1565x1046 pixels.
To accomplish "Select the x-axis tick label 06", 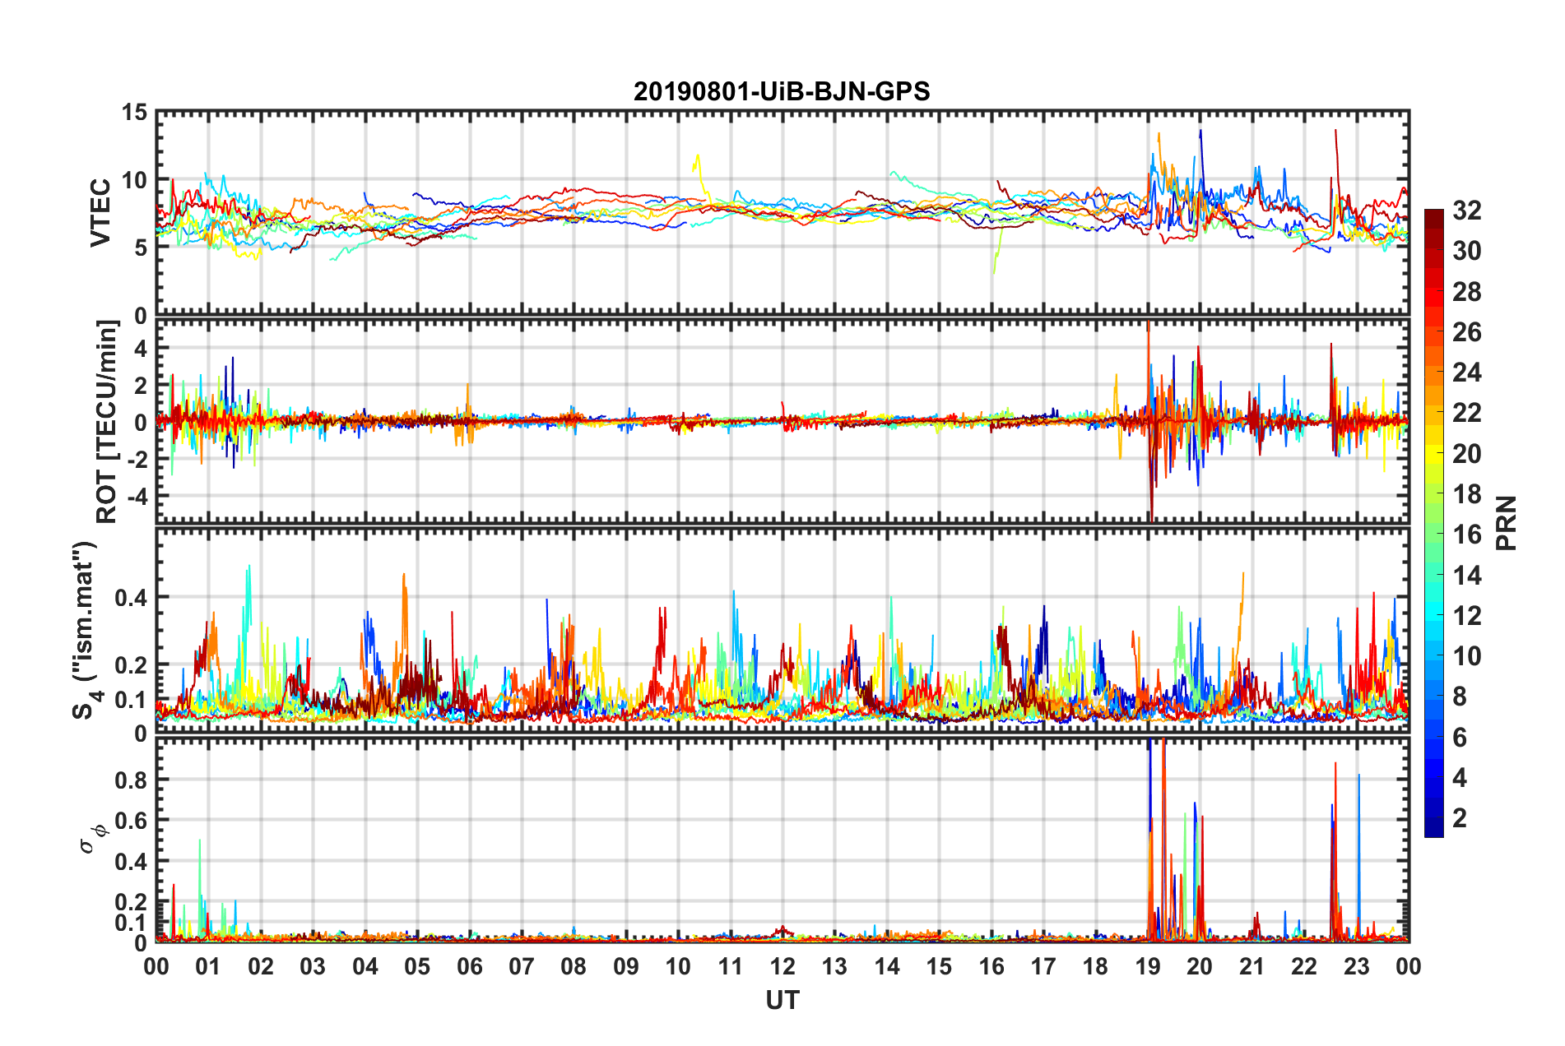I will pos(469,966).
